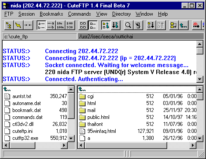Screen dimensions: 206x159
Task: Toggle the file info listing icon
Action: (x=106, y=25)
